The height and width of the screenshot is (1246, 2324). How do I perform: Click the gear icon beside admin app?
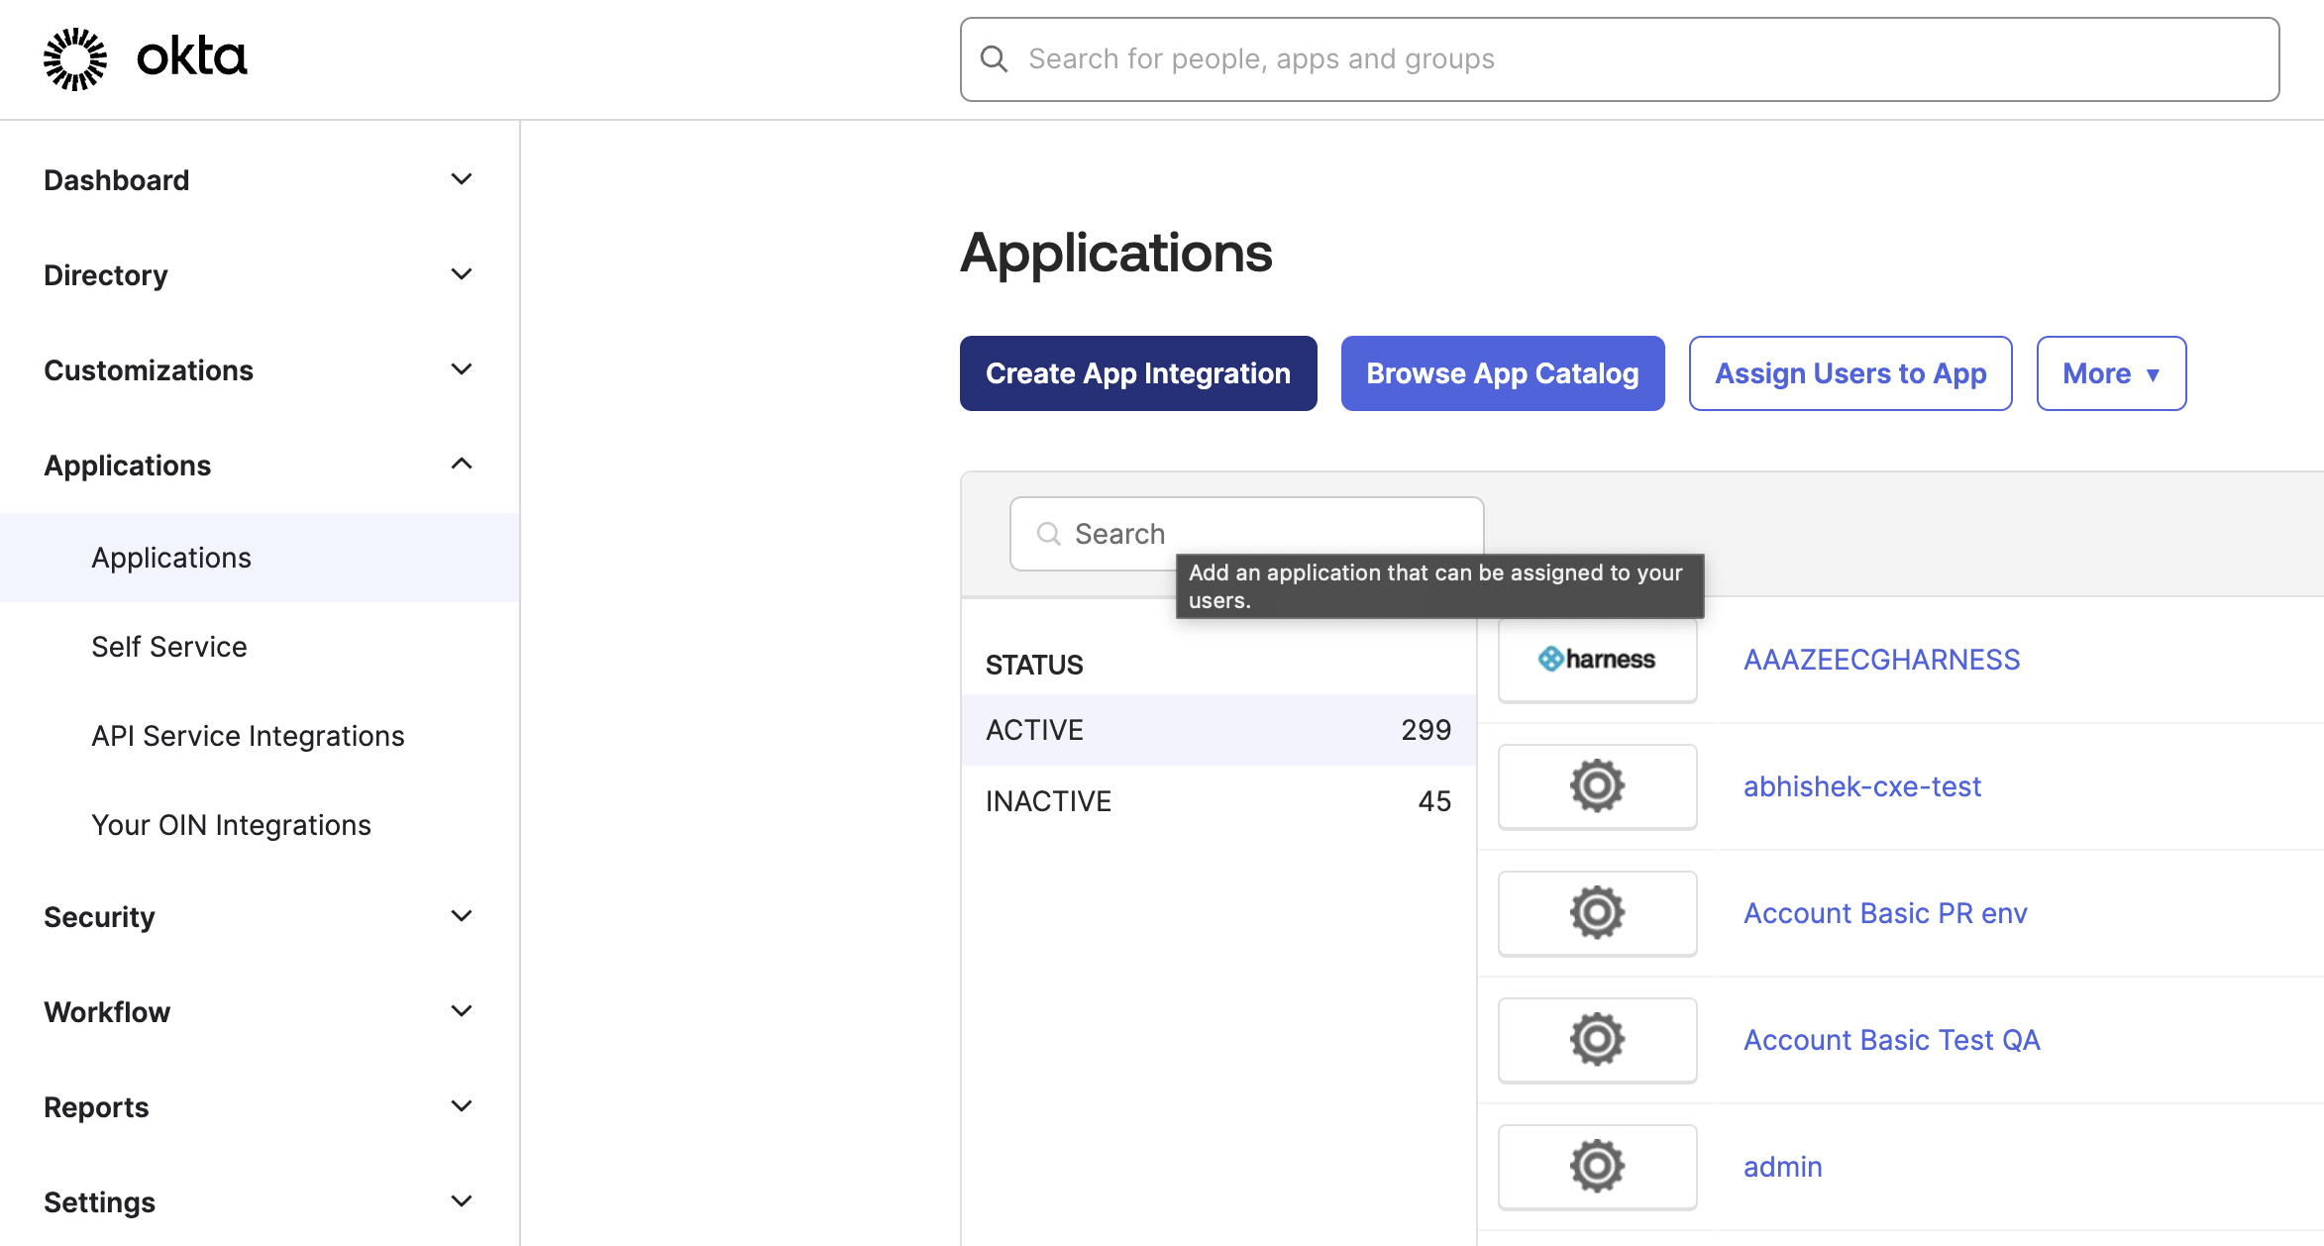(x=1596, y=1166)
